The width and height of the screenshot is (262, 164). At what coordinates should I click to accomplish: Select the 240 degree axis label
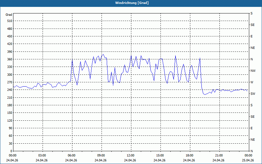(10, 90)
